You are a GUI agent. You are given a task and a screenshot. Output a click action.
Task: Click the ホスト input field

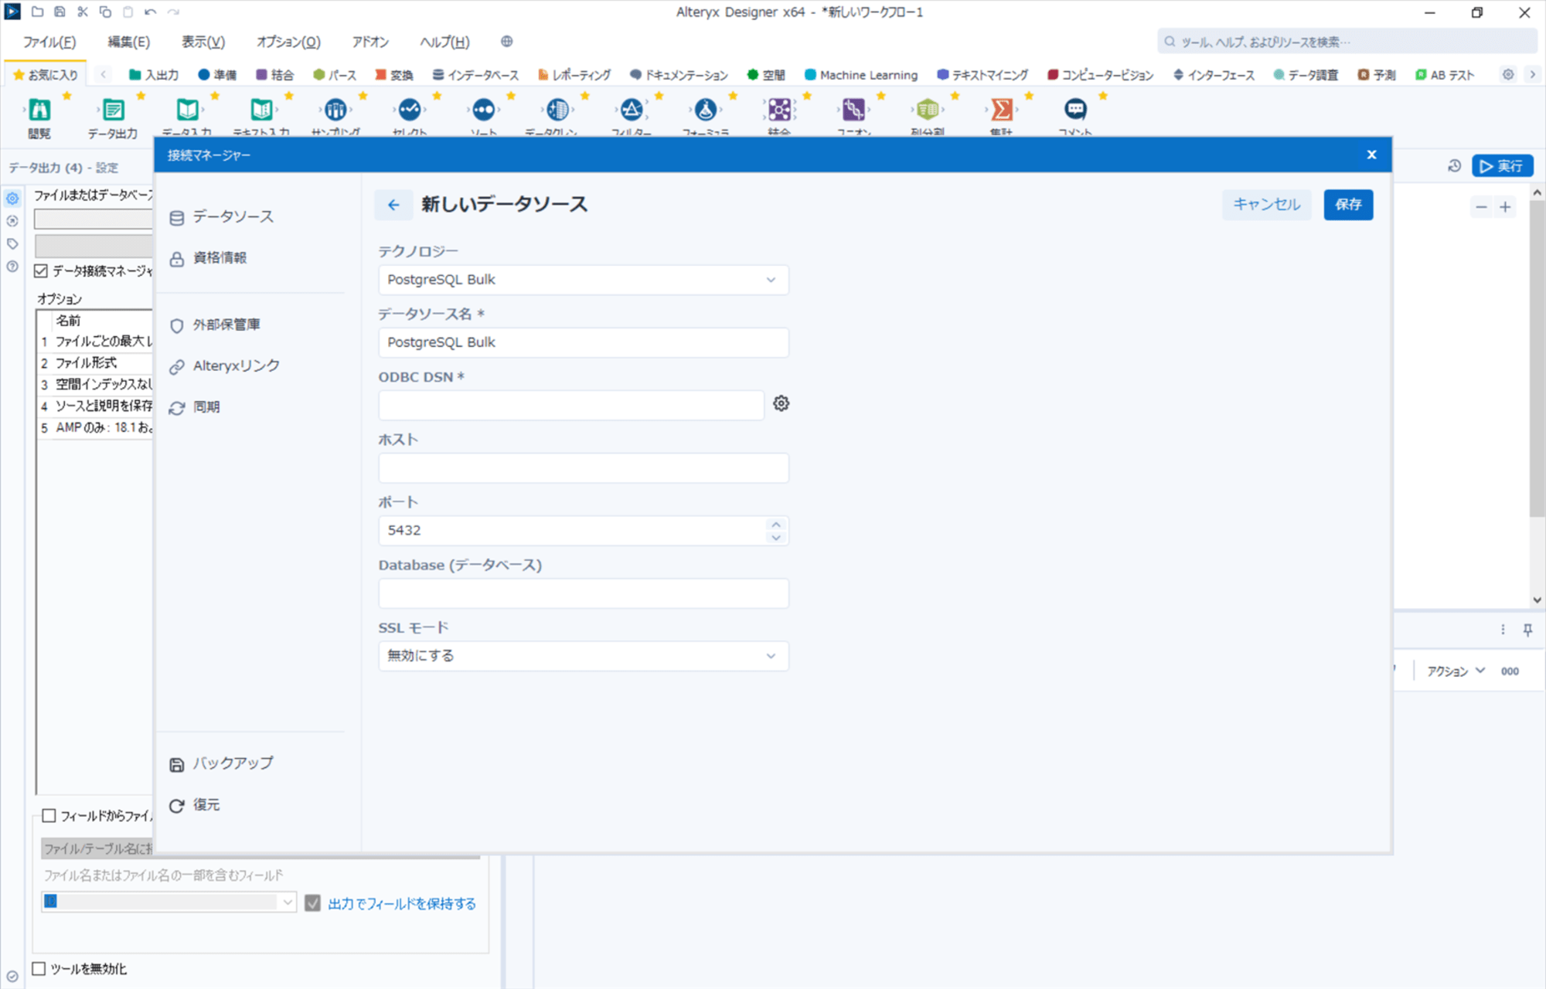584,468
